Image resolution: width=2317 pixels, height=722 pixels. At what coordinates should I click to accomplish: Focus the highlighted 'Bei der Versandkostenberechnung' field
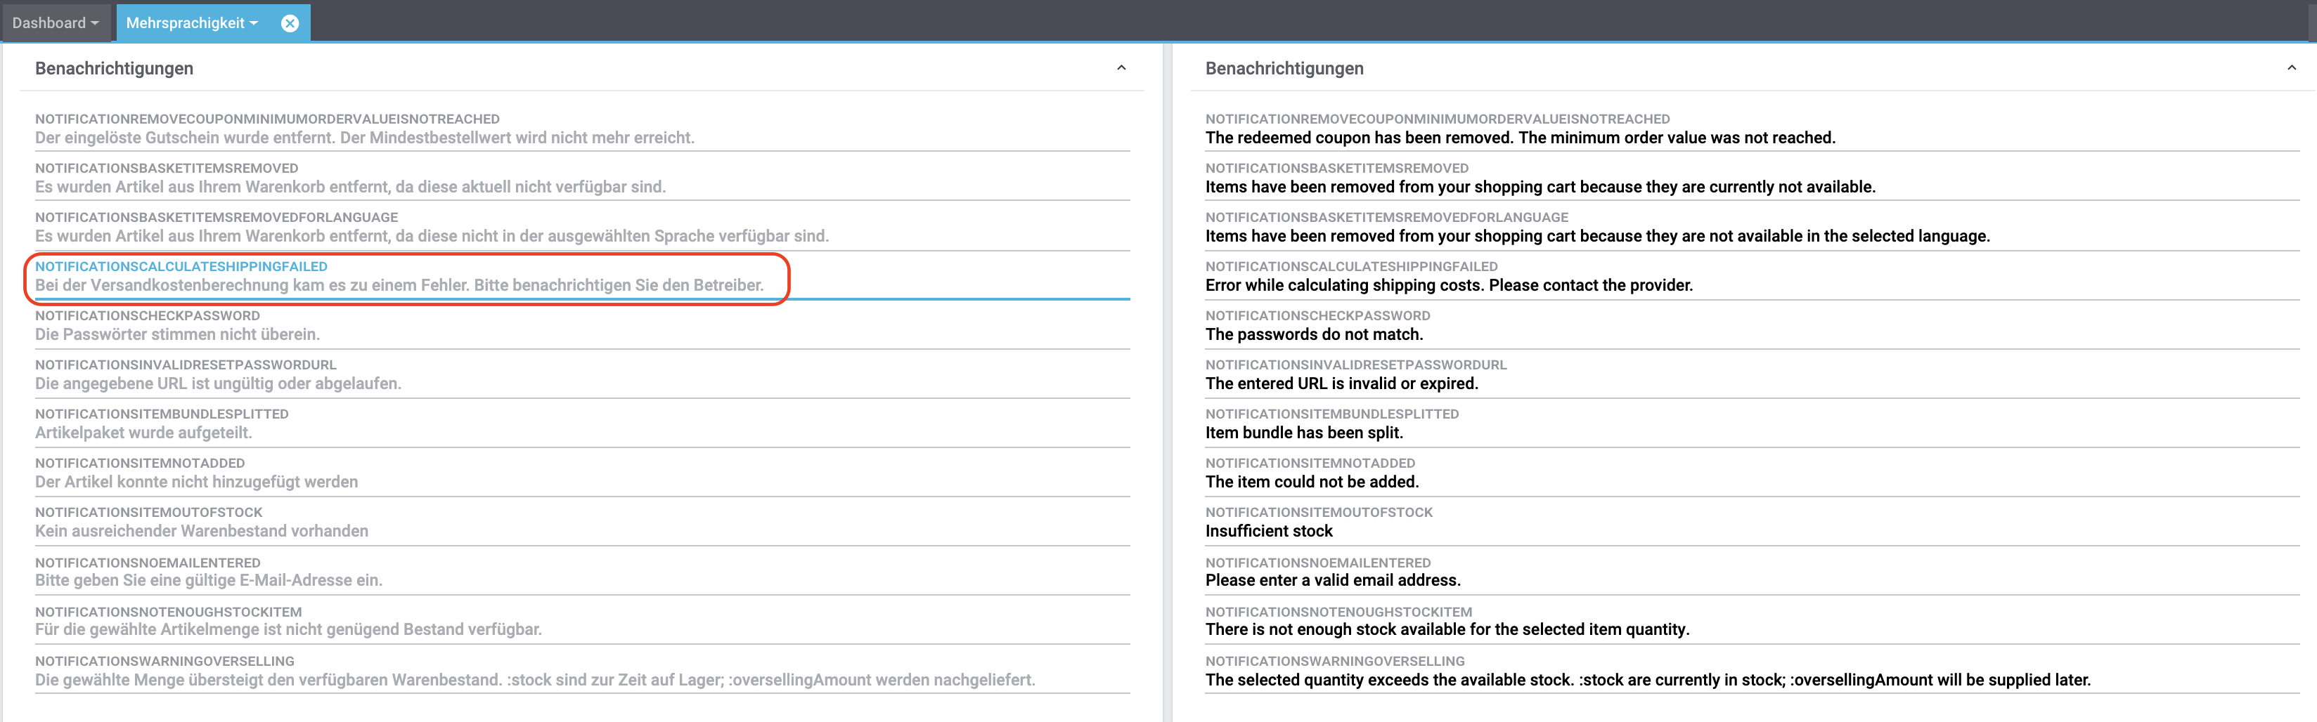click(581, 285)
